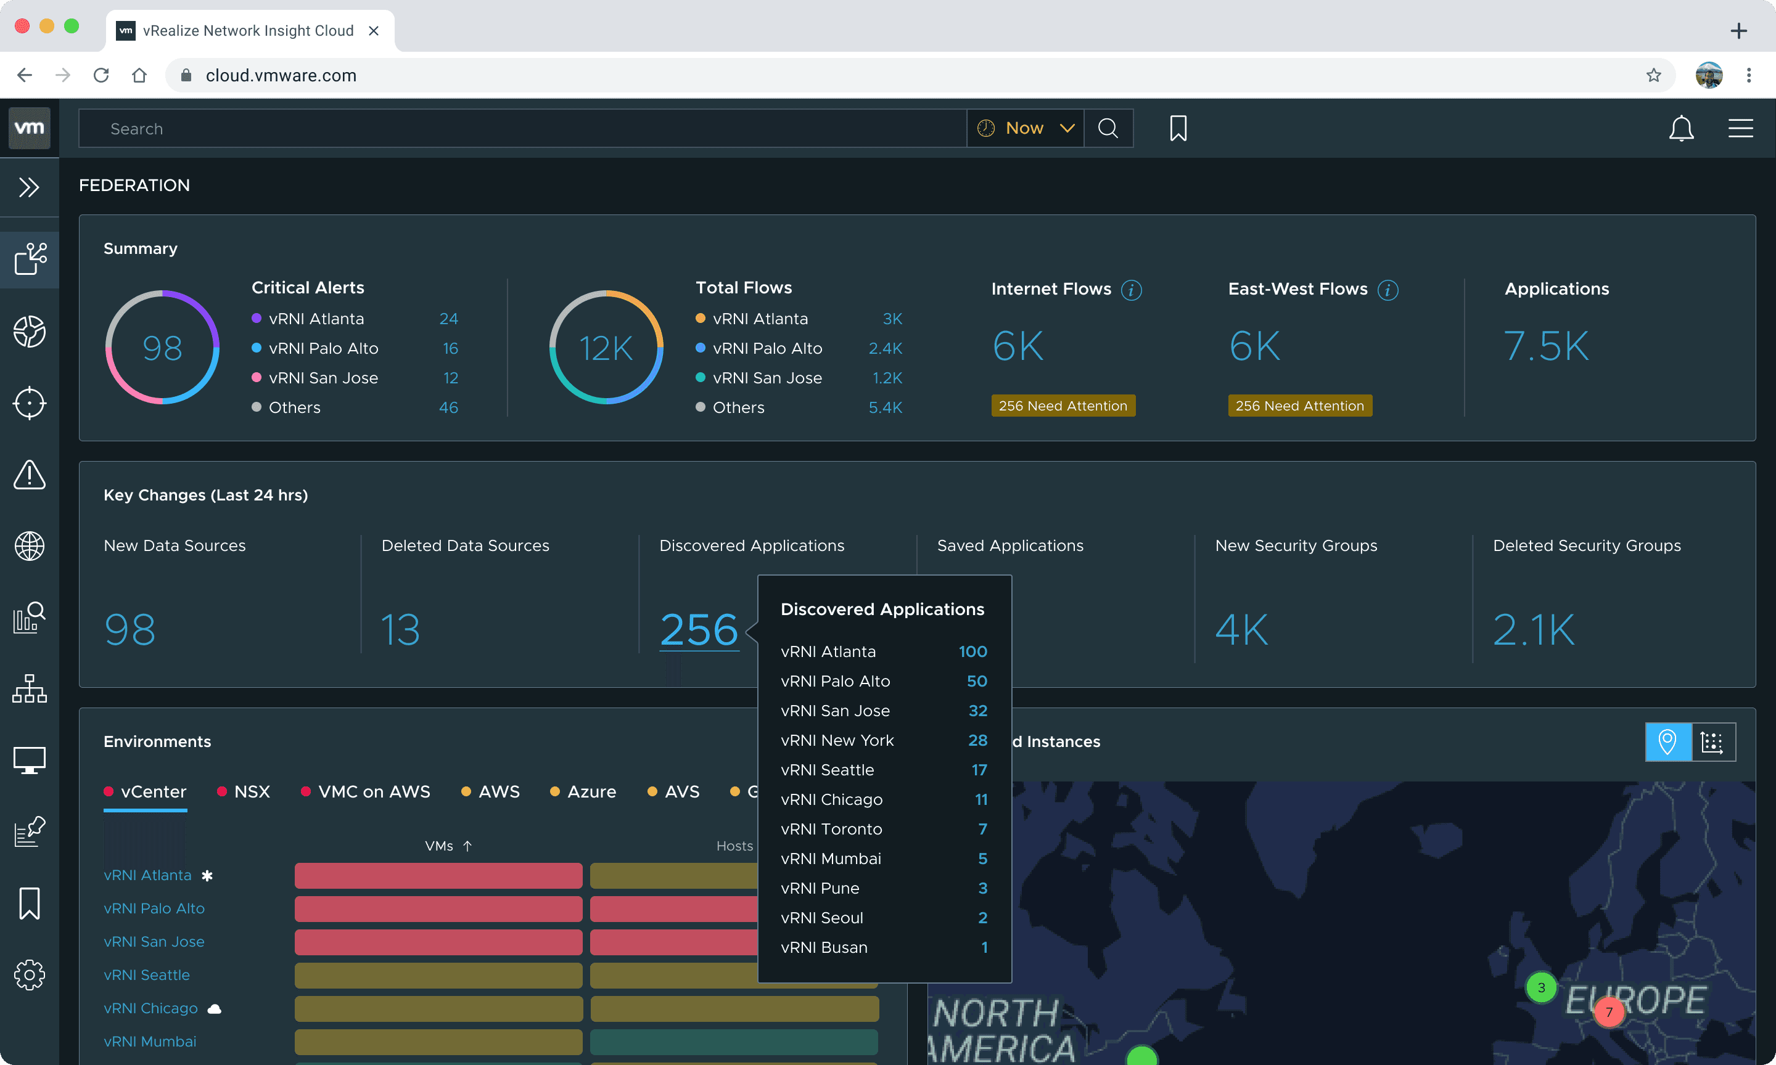Open the aperture-style sidebar icon
The width and height of the screenshot is (1776, 1065).
tap(30, 331)
